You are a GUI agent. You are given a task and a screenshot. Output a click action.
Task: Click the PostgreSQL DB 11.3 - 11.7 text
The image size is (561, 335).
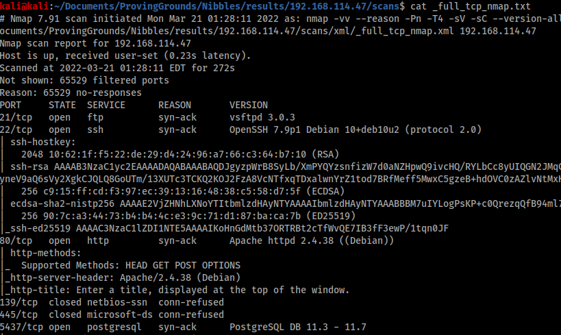pos(298,327)
